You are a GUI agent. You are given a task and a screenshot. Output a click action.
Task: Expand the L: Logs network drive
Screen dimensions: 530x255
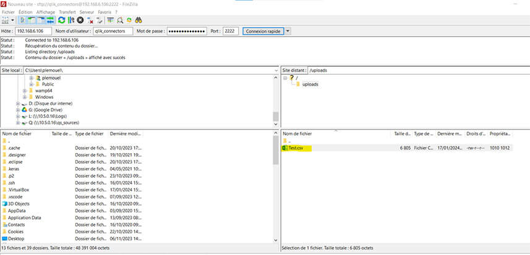click(18, 116)
